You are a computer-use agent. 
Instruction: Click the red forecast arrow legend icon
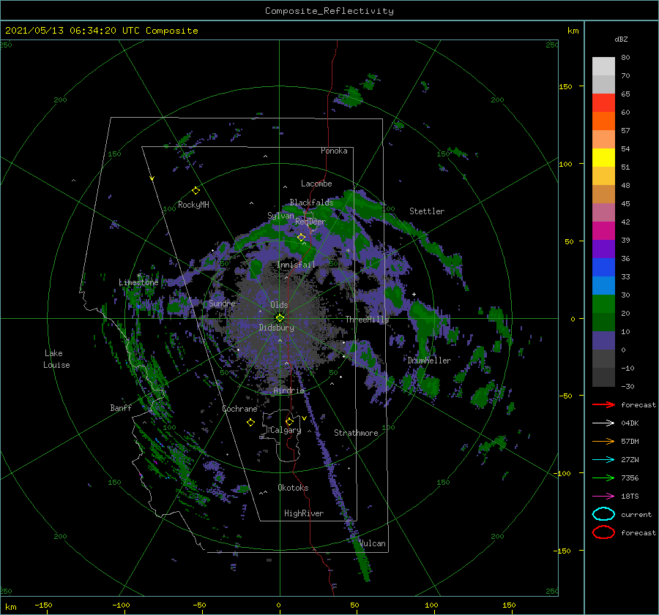(603, 404)
